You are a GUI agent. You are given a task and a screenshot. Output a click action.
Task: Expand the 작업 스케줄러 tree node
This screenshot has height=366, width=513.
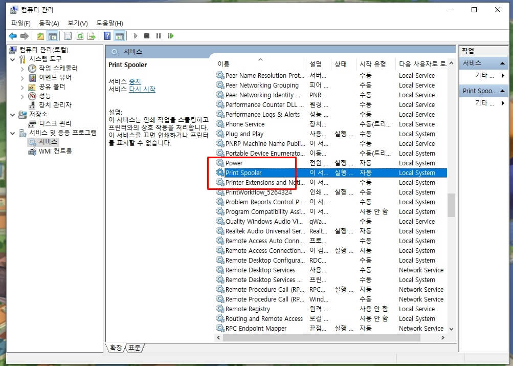(x=22, y=69)
